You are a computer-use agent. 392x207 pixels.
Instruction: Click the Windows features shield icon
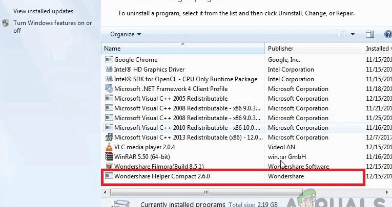click(x=6, y=23)
